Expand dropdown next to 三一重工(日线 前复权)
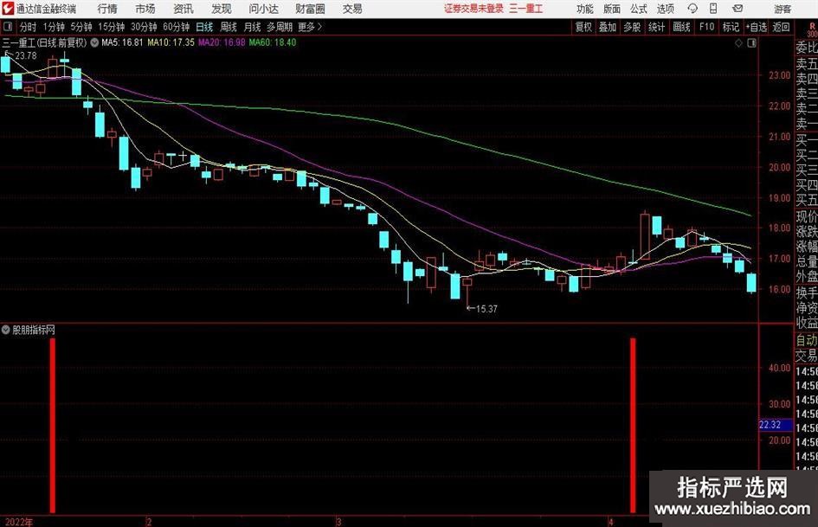This screenshot has height=527, width=818. 94,42
